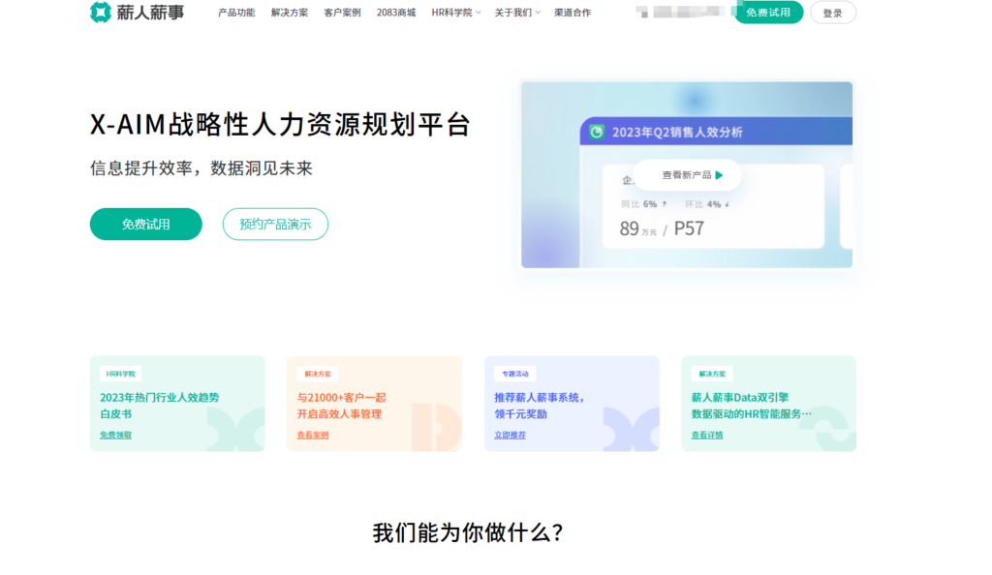Image resolution: width=992 pixels, height=575 pixels.
Task: Click 立即推荐 to recommend the system
Action: (x=511, y=435)
